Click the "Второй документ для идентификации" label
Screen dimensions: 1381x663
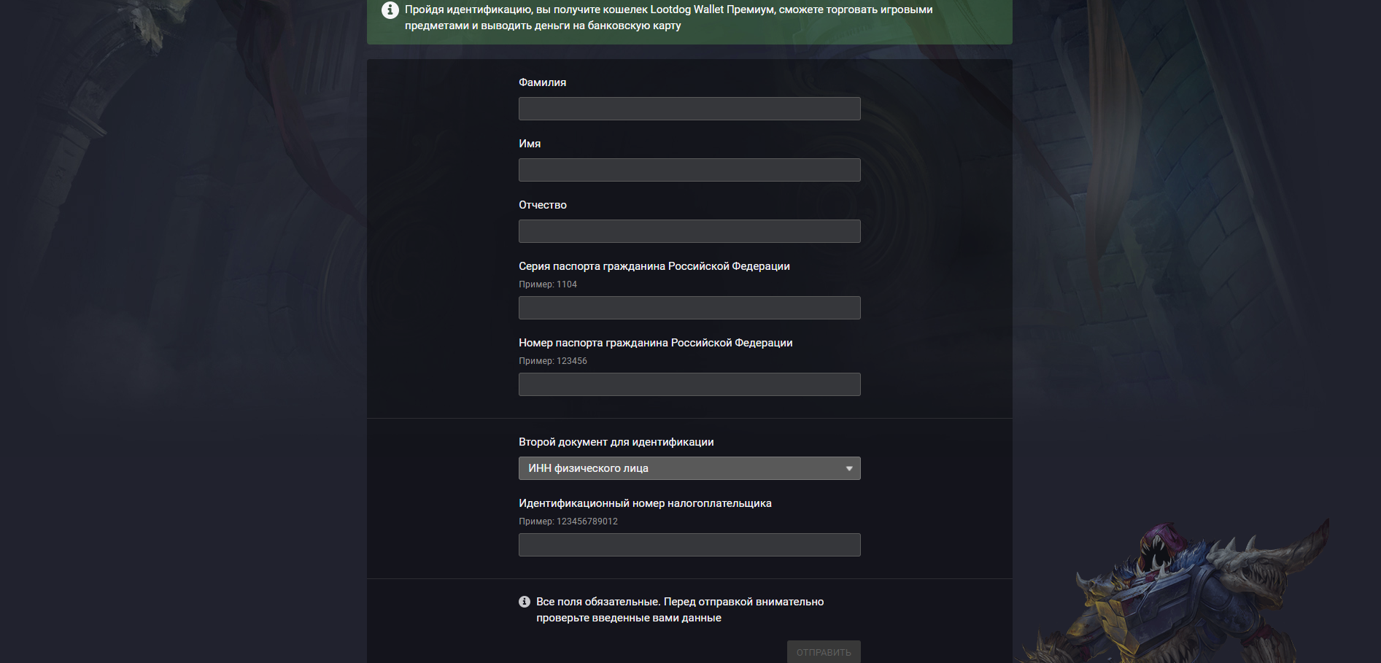(x=616, y=442)
